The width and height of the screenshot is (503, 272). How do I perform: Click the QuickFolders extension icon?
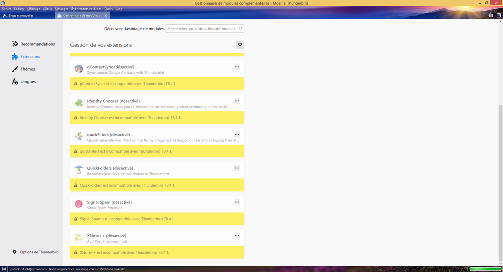(x=79, y=170)
